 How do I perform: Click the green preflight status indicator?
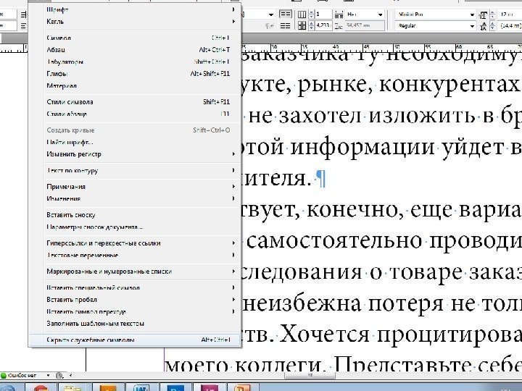click(x=4, y=376)
